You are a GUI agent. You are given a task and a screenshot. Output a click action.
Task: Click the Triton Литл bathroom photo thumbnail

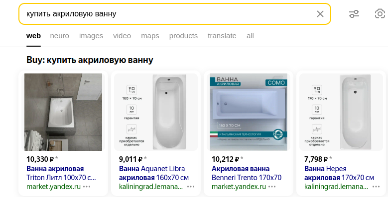(x=63, y=112)
